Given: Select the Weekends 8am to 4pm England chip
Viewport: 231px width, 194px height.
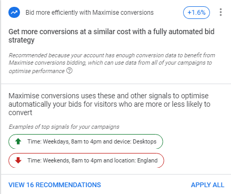Looking at the screenshot, I should click(x=86, y=160).
